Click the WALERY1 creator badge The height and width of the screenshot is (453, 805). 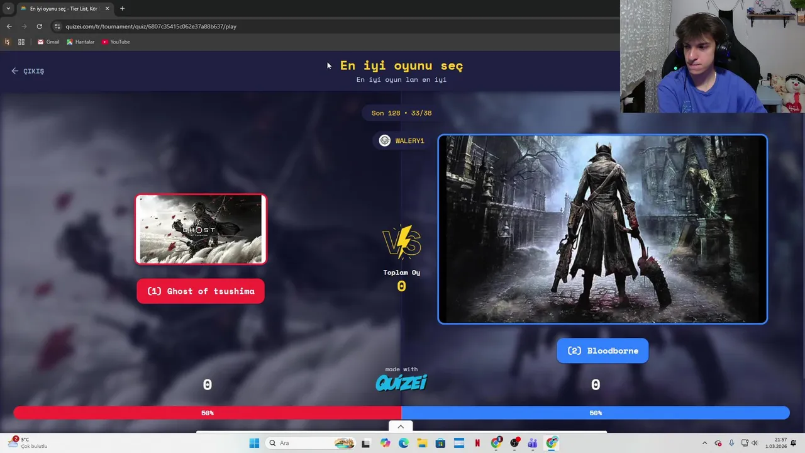coord(401,141)
